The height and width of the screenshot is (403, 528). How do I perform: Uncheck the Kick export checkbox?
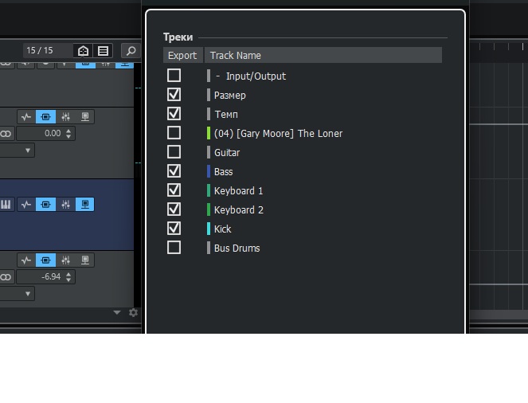(x=174, y=229)
